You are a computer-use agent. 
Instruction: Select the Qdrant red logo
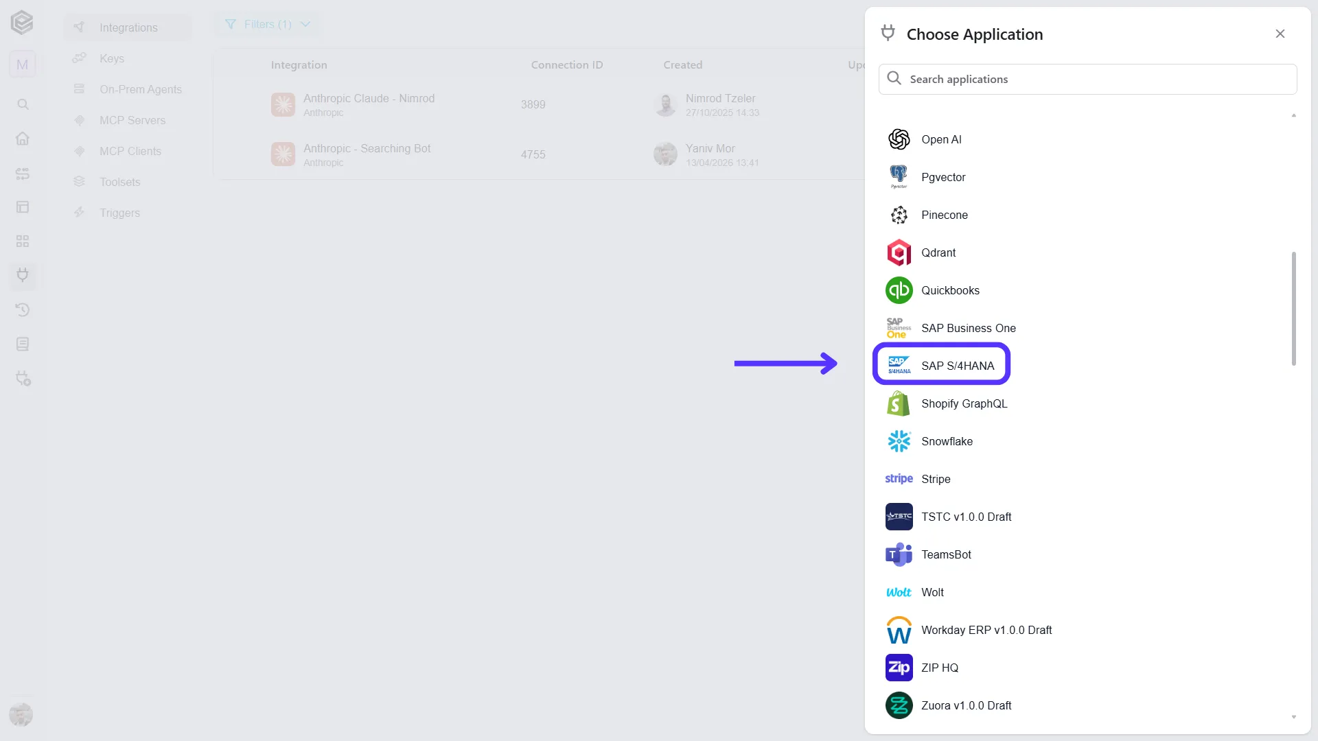click(899, 252)
